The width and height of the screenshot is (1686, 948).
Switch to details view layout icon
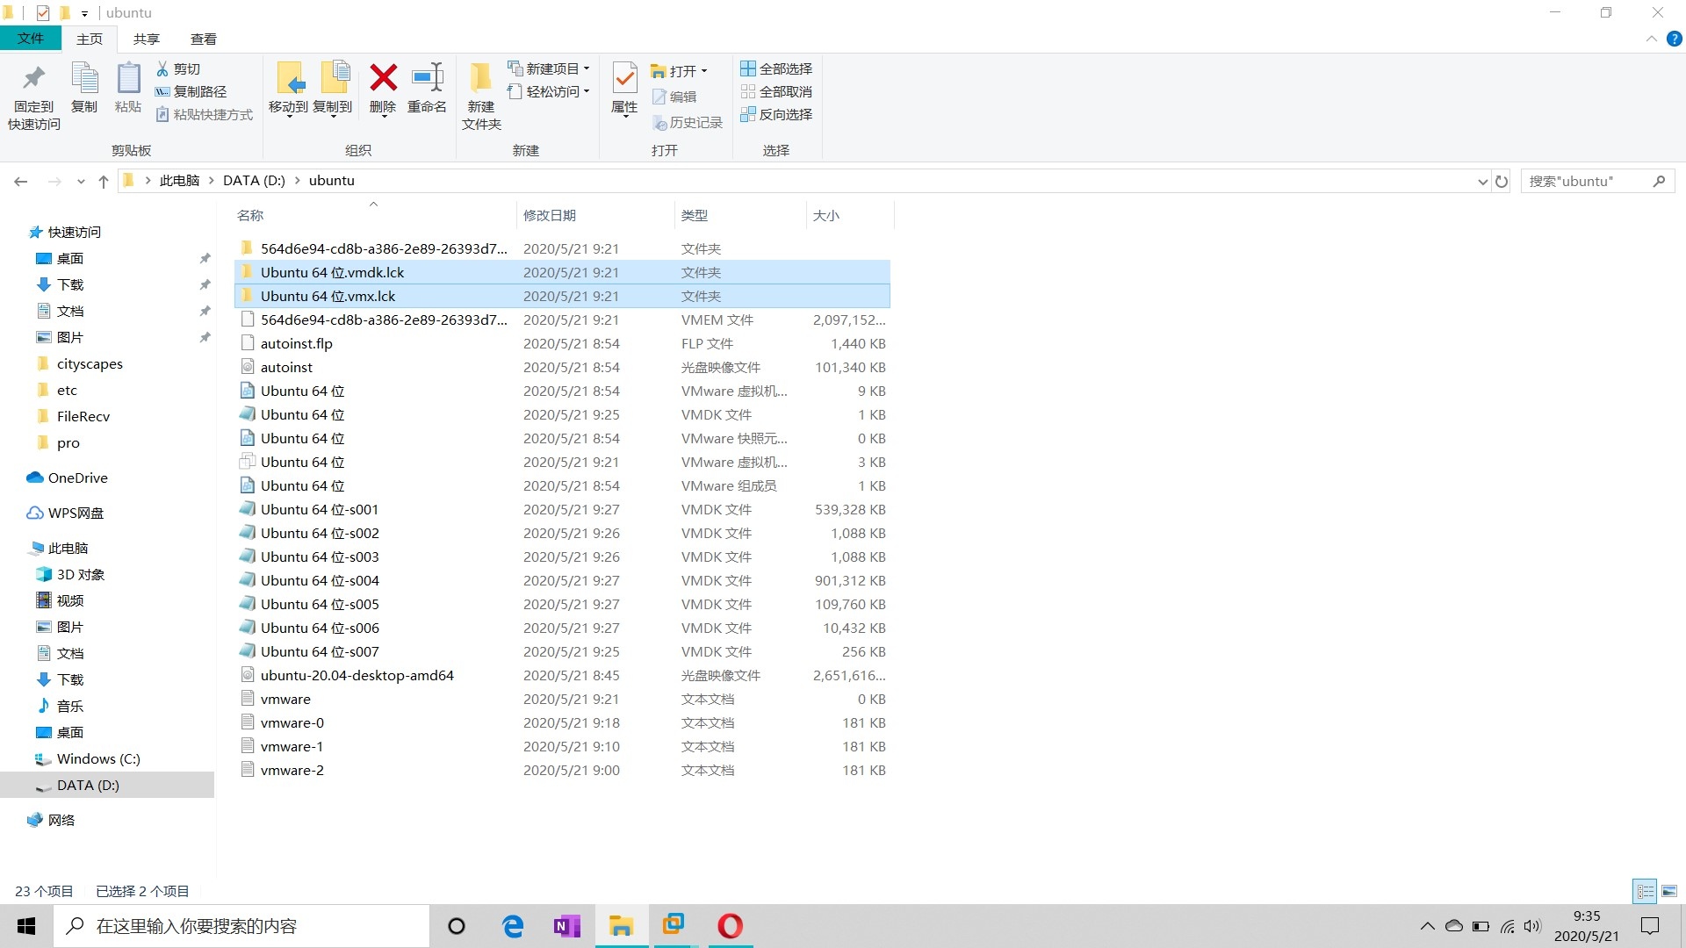[1645, 891]
